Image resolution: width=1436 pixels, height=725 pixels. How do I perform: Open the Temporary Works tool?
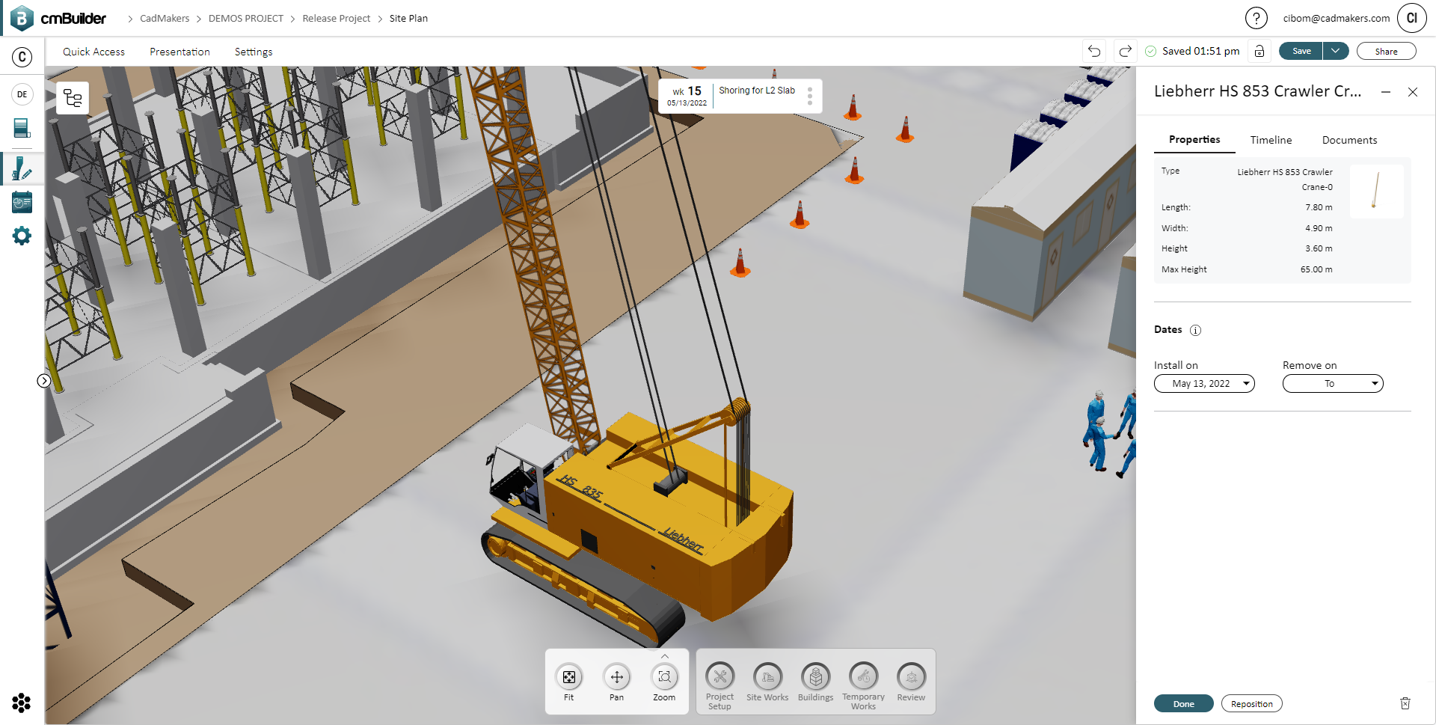point(863,685)
